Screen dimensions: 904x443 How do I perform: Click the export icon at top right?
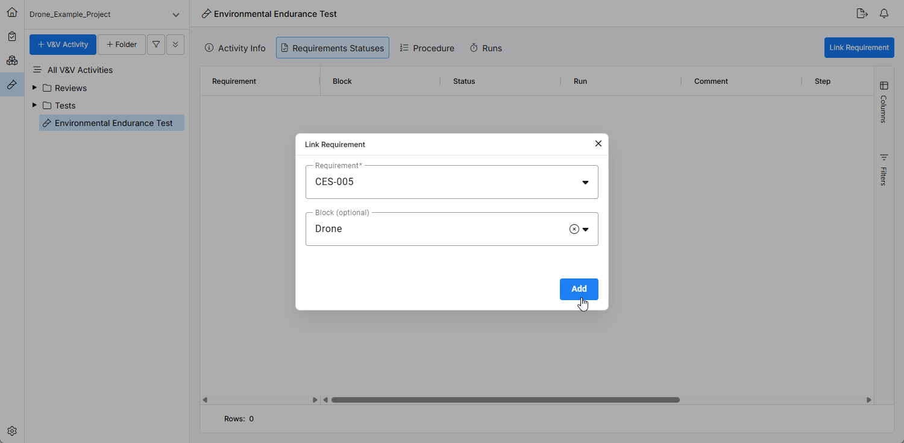point(862,13)
